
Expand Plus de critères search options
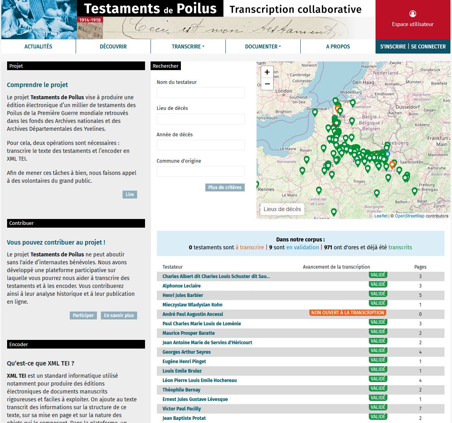coord(225,187)
